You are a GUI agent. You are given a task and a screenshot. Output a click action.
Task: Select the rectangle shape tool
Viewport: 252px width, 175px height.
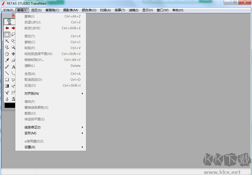coord(7,79)
